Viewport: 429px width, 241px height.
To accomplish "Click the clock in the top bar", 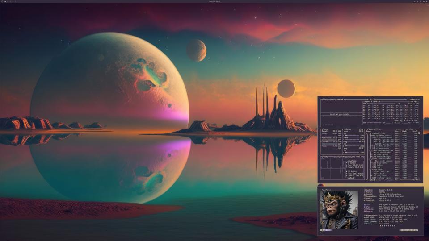I will tap(214, 1).
